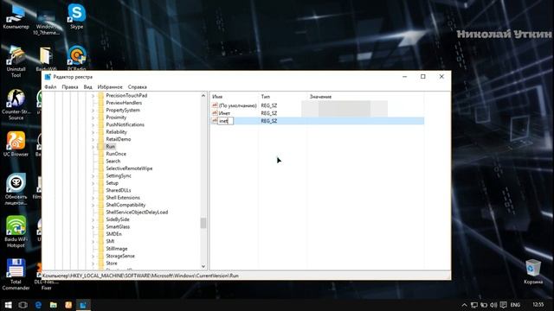
Task: Select the SmartGlass key
Action: 118,226
